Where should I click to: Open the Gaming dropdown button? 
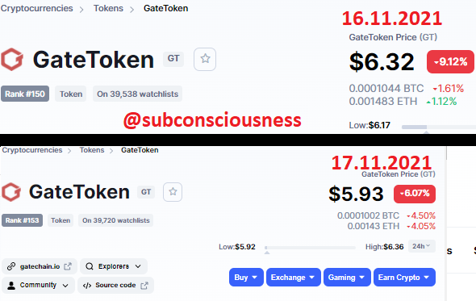point(347,278)
